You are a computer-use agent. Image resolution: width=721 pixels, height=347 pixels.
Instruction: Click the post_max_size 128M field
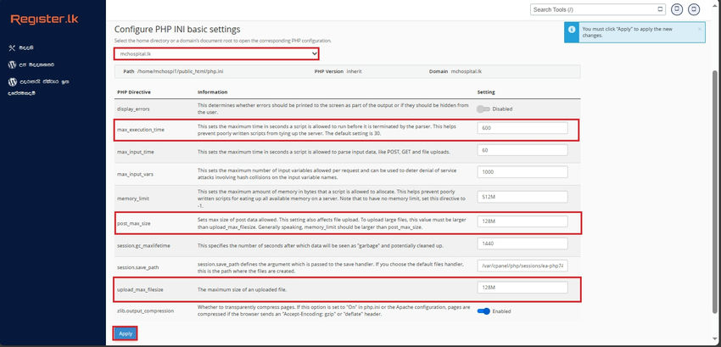tap(523, 221)
